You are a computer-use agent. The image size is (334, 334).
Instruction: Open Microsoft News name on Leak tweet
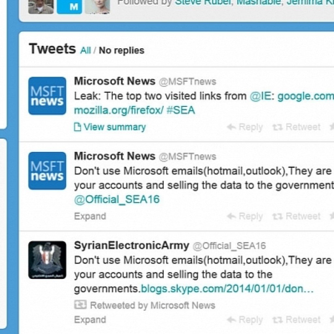[114, 81]
